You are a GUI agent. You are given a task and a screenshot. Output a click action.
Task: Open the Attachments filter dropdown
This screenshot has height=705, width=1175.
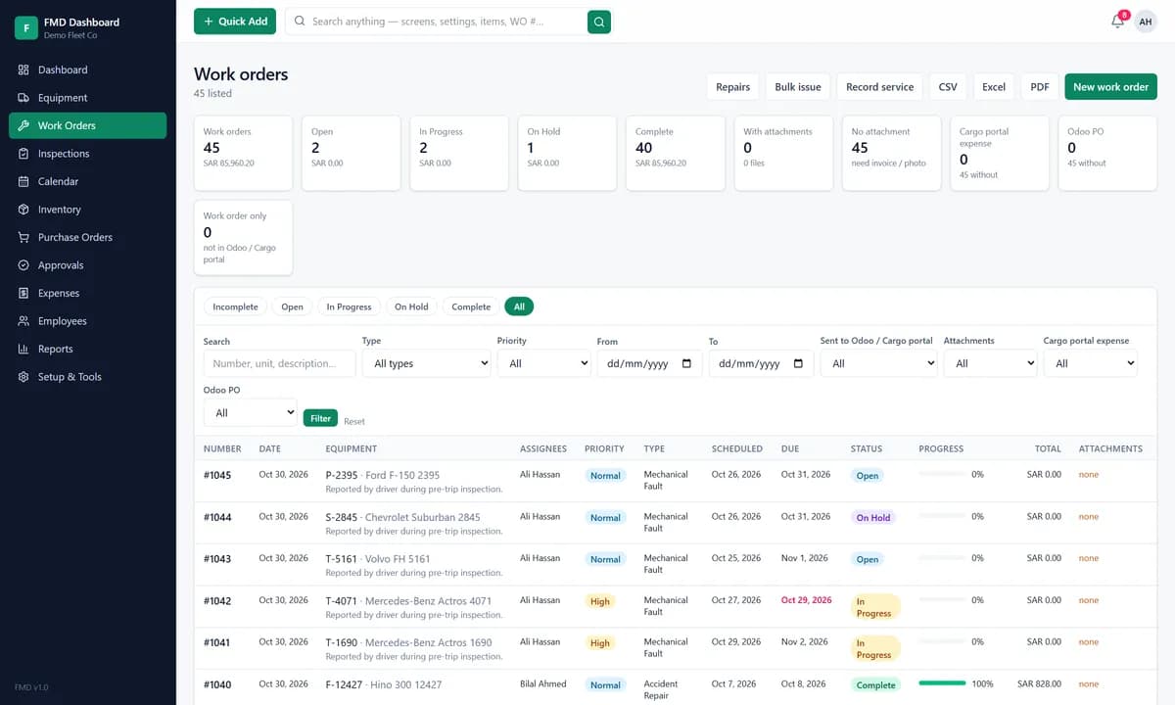(x=990, y=363)
